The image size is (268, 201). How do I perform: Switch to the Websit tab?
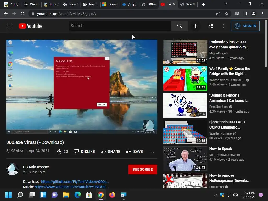(x=32, y=4)
